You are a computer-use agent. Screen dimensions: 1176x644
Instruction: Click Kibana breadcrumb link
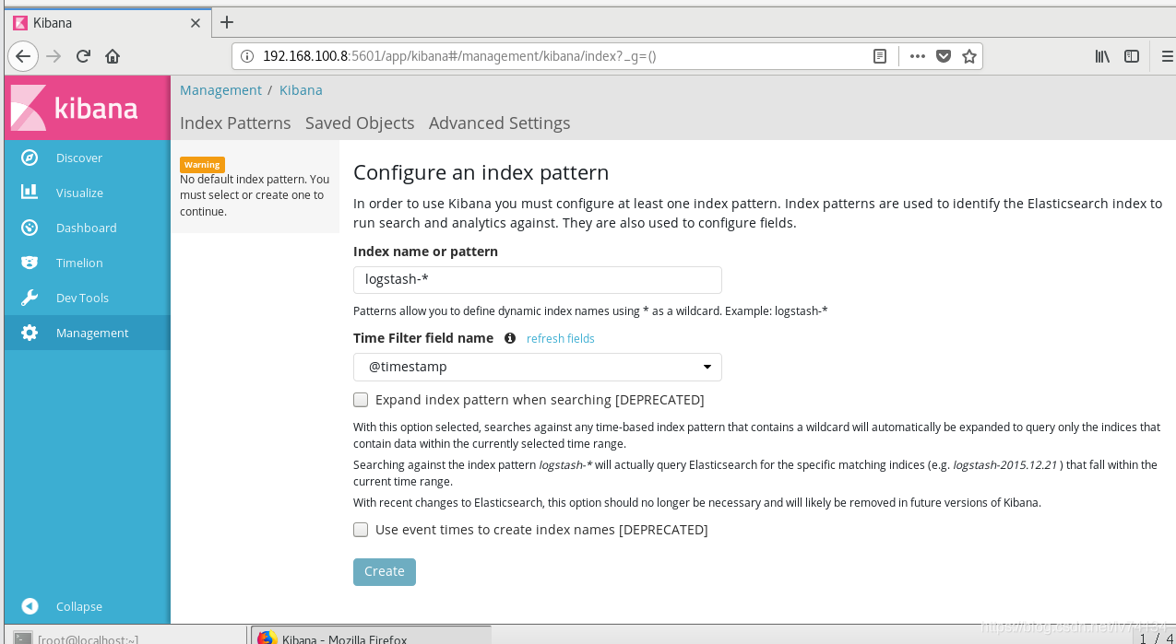coord(301,90)
